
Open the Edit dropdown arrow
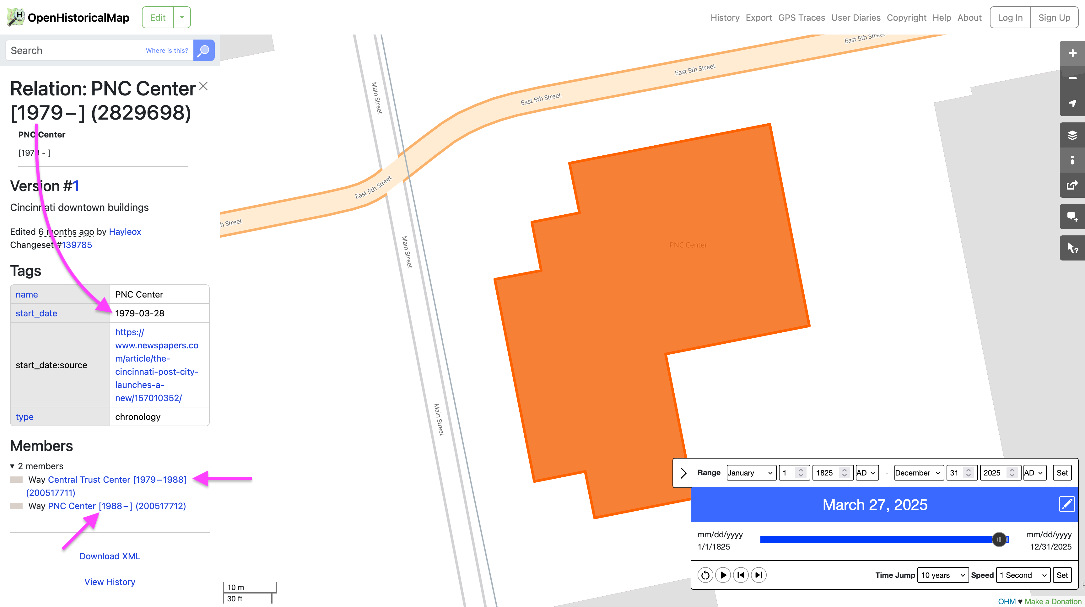tap(182, 17)
